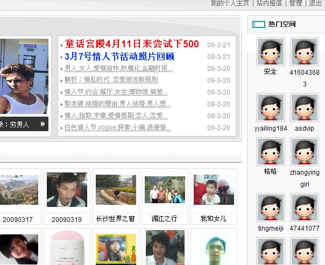Image resolution: width=325 pixels, height=265 pixels.
Task: Click the featured photo of man in tank top
Action: pyautogui.click(x=24, y=76)
